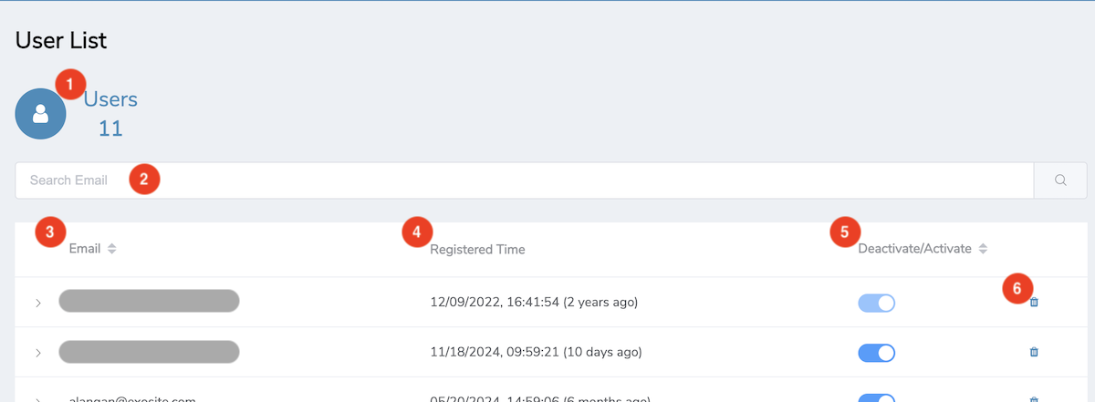
Task: Click the Deactivate/Activate header text
Action: point(915,249)
